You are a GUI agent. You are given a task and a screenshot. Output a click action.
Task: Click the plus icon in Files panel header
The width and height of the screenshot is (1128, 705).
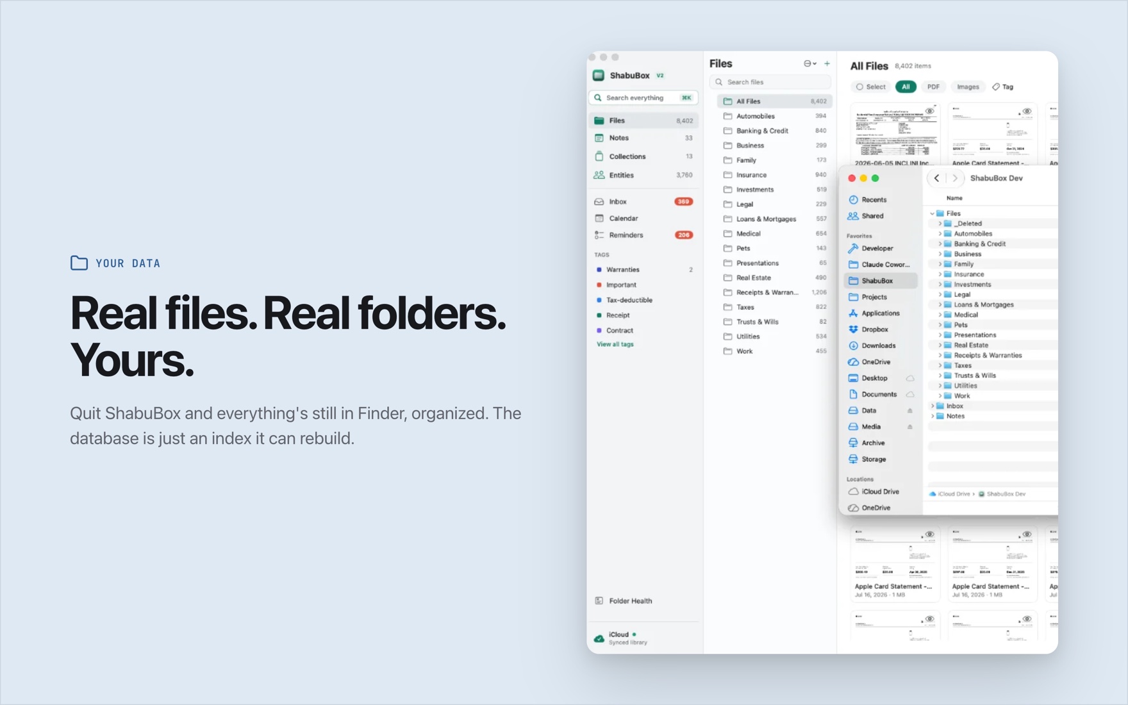click(x=827, y=63)
